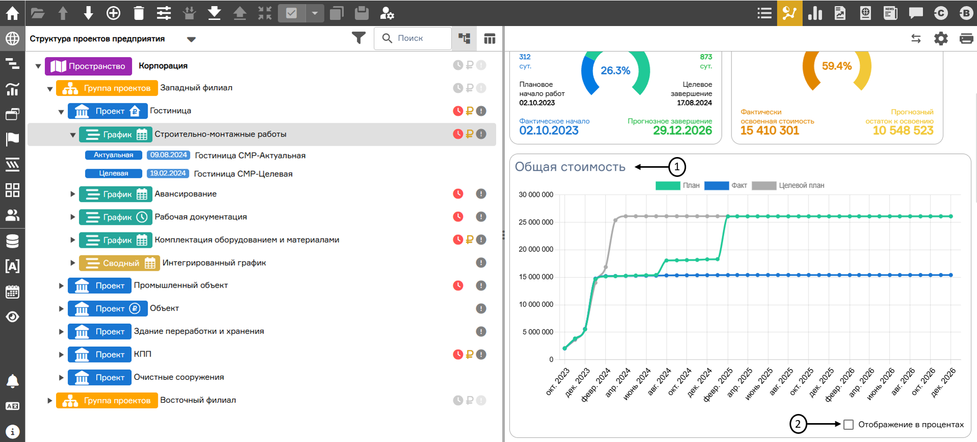Viewport: 977px width, 442px height.
Task: Enable the Отображение в процентах checkbox
Action: pyautogui.click(x=849, y=425)
